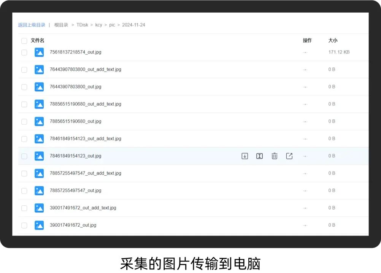This screenshot has width=381, height=273.
Task: Click image icon of 78857255497547_out.jpg
Action: 39,190
